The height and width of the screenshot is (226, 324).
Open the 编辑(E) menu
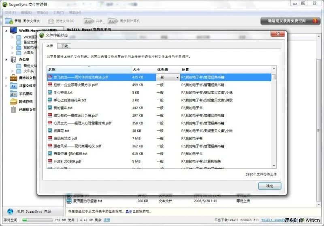(x=26, y=13)
